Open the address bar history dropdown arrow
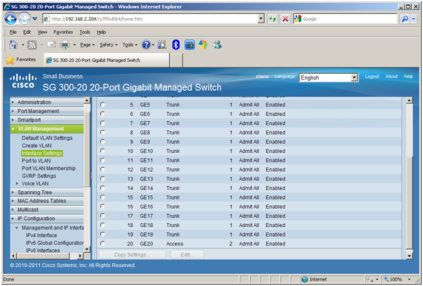This screenshot has height=286, width=423. [261, 19]
